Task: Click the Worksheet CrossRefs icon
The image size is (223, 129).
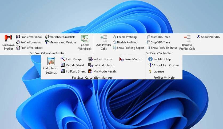Action: (x=47, y=37)
